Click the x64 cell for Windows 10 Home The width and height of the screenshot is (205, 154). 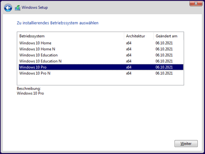(x=129, y=43)
